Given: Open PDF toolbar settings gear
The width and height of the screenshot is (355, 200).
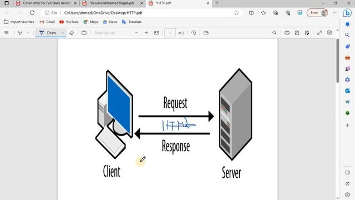Looking at the screenshot, I should click(x=329, y=33).
